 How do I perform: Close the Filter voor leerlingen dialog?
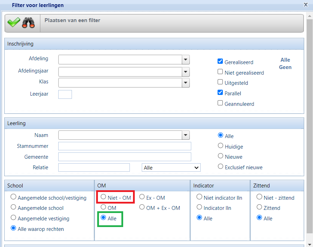(306, 5)
